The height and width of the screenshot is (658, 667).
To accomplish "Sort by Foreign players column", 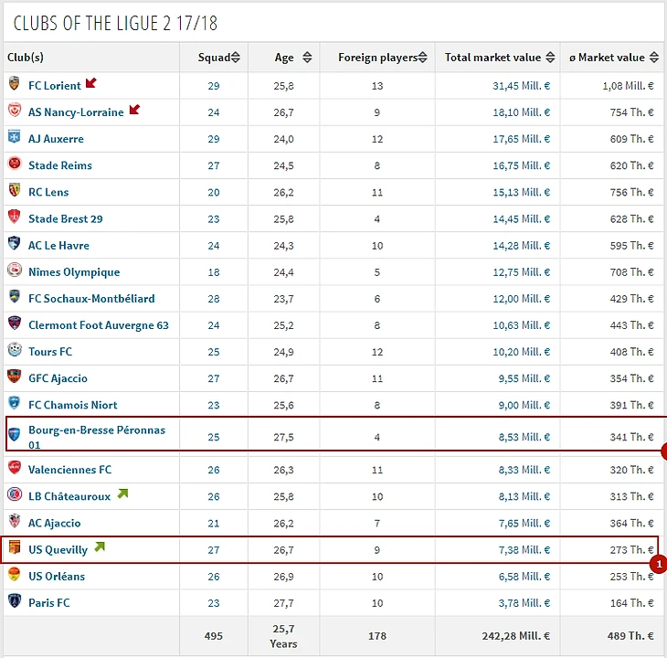I will click(x=422, y=58).
